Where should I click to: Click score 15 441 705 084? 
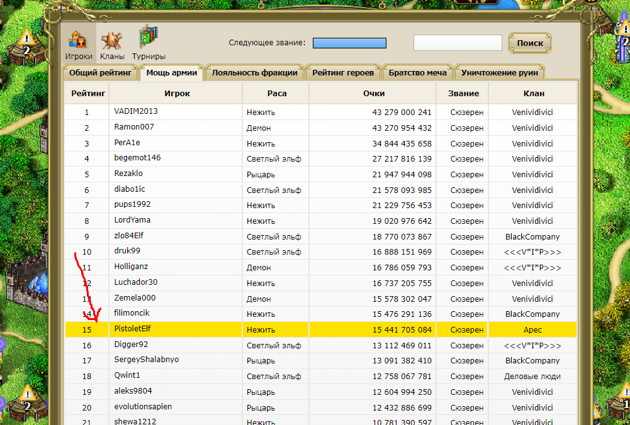pyautogui.click(x=402, y=330)
